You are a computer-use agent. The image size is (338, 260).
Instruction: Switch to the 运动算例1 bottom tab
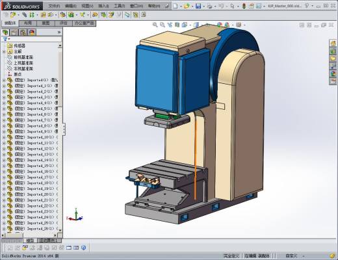click(x=49, y=240)
